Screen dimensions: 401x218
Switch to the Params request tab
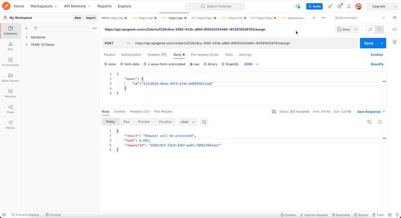click(x=110, y=54)
